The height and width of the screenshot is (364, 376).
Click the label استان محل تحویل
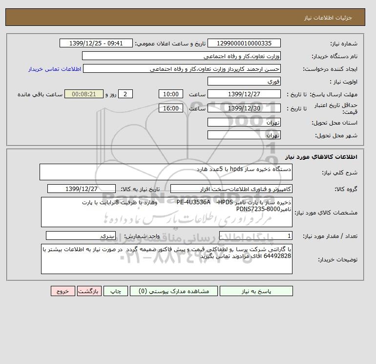334,123
